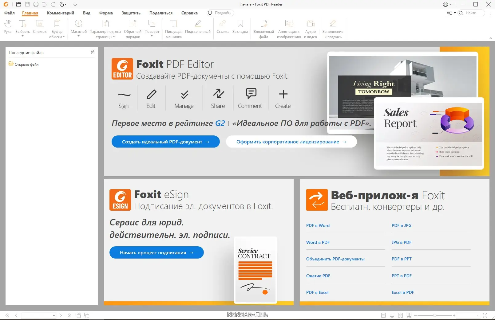Switch to the Справка tab
Viewport: 495px width, 320px height.
point(189,13)
